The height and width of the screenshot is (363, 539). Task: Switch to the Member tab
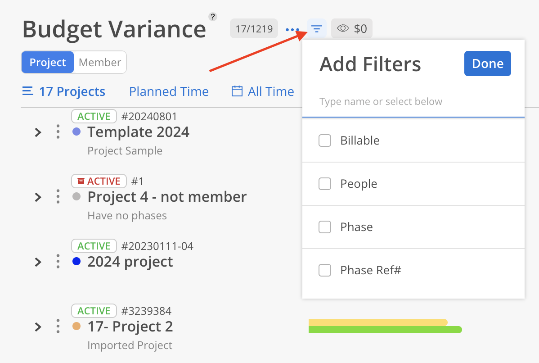tap(100, 63)
